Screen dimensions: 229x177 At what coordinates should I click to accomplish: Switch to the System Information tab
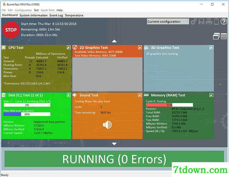pyautogui.click(x=34, y=15)
